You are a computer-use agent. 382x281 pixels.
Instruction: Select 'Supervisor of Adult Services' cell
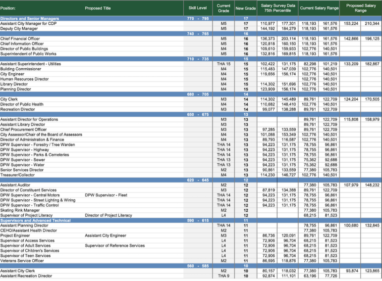(x=25, y=246)
